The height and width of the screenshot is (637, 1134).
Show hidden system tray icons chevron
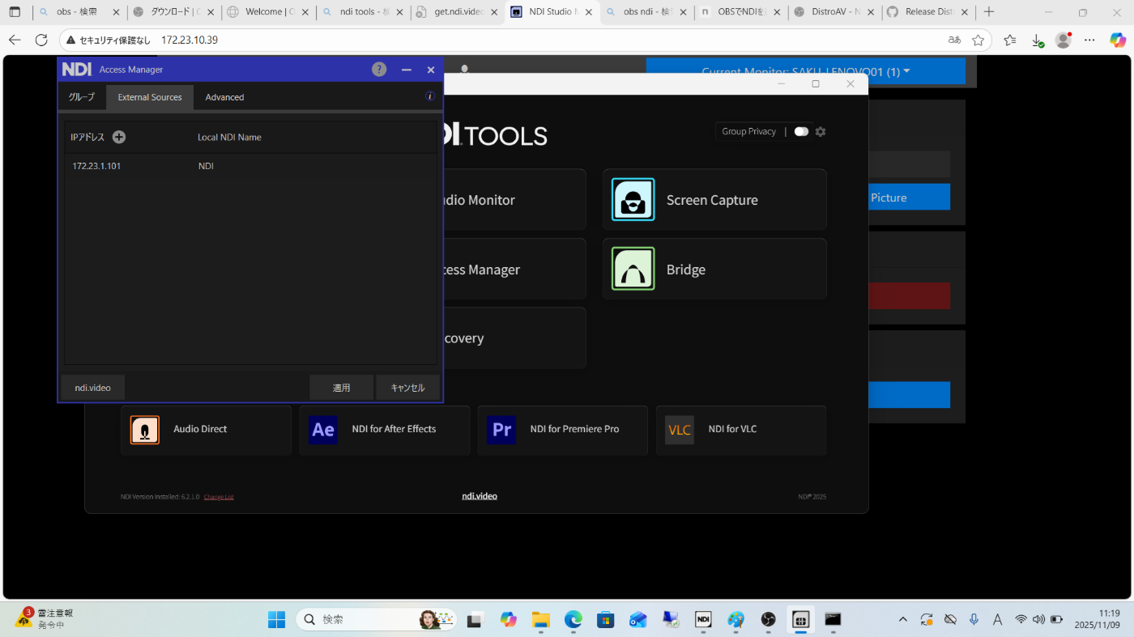pos(903,619)
